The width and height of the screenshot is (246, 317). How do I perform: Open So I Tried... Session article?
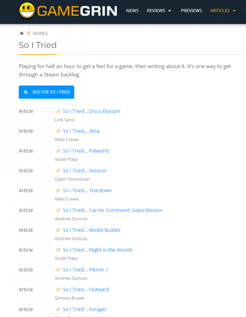click(x=85, y=171)
